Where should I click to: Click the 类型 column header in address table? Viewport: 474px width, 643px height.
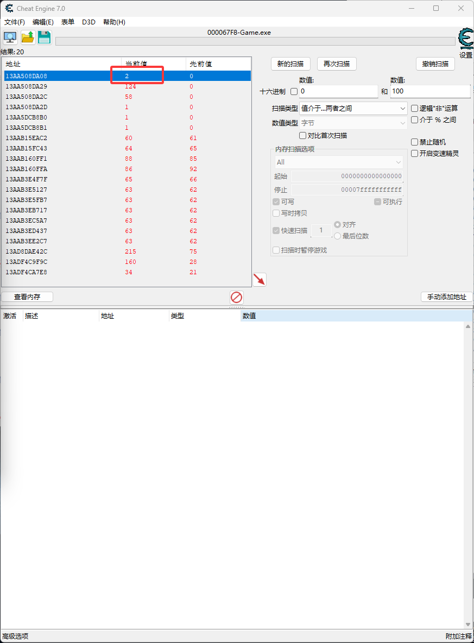click(204, 316)
